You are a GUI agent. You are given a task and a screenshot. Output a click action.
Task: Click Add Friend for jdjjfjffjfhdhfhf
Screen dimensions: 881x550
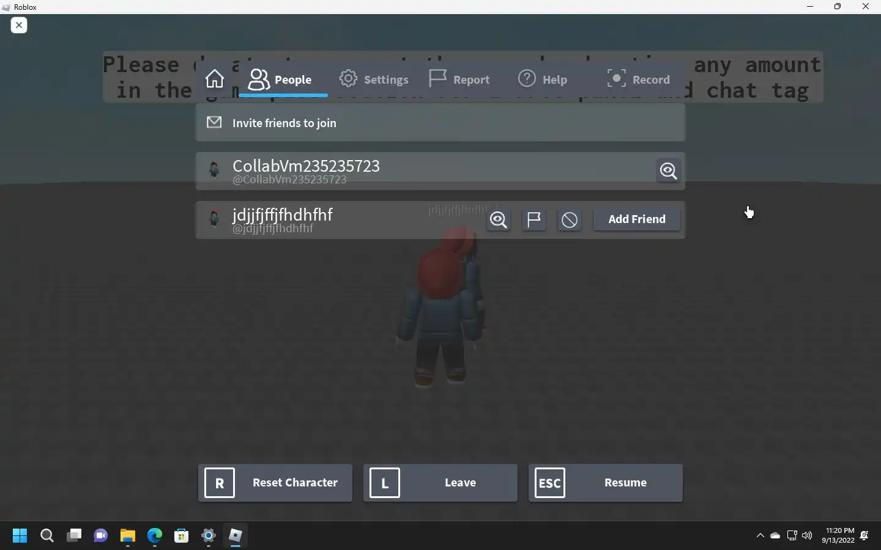pos(637,219)
